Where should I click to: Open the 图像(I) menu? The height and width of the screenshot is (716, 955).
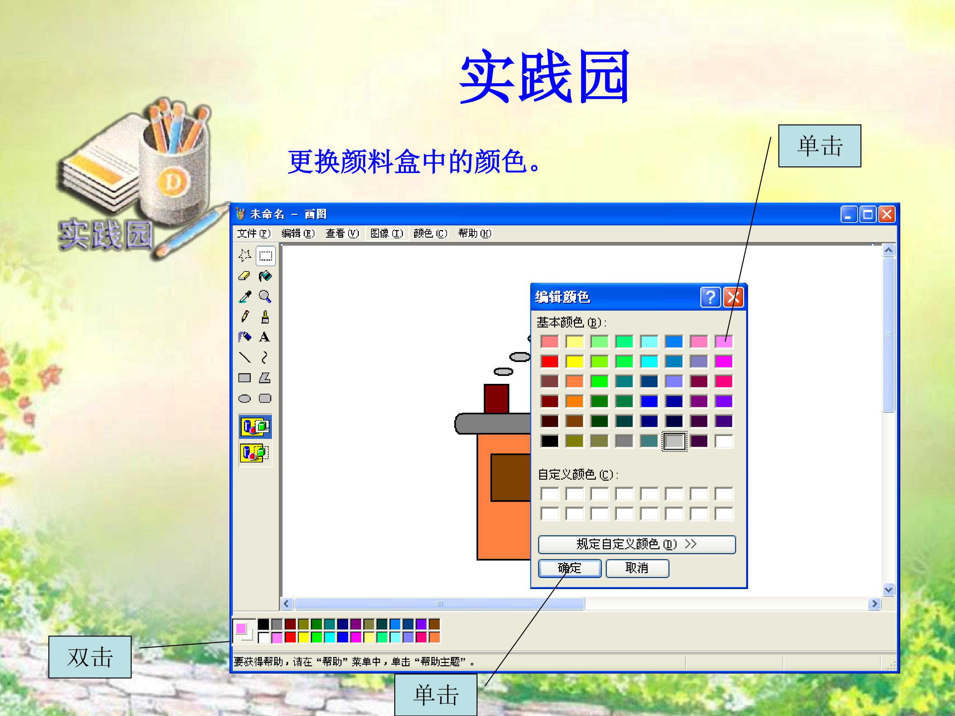(386, 233)
